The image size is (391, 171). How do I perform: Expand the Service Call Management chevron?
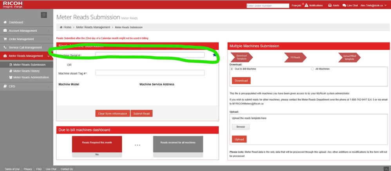[49, 47]
